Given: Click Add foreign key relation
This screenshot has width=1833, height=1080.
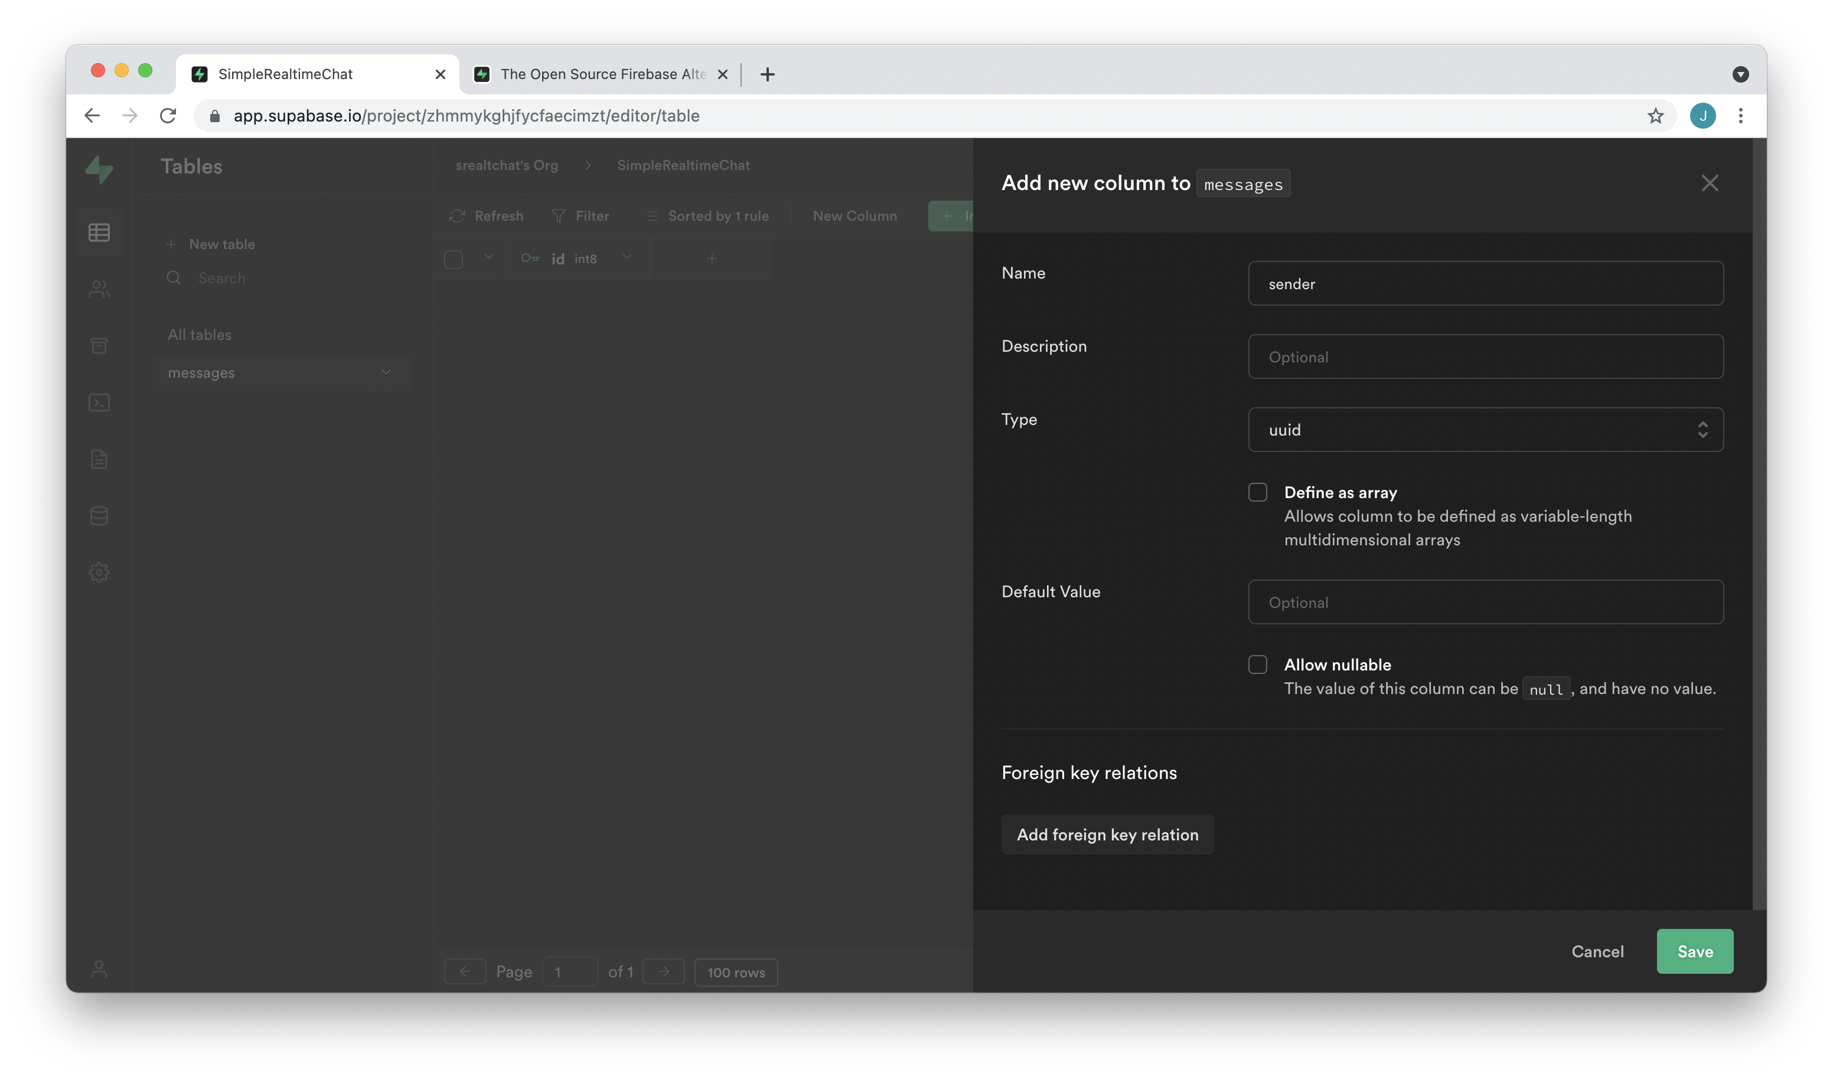Looking at the screenshot, I should coord(1107,834).
